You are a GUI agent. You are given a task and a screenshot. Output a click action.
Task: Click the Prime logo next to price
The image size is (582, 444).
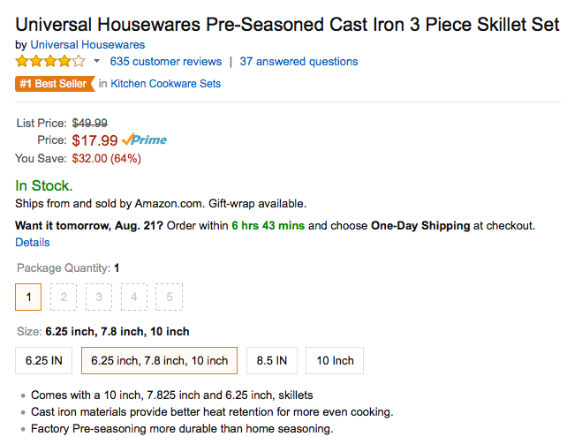[x=144, y=139]
